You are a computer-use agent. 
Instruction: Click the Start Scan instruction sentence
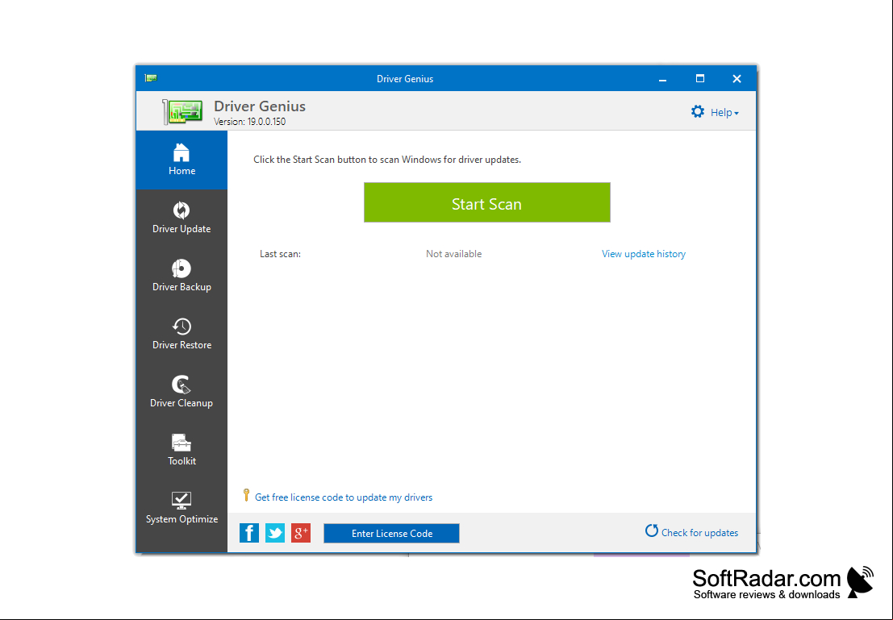point(387,160)
